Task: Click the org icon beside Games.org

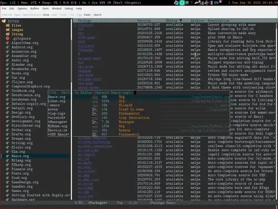Action: [8, 191]
